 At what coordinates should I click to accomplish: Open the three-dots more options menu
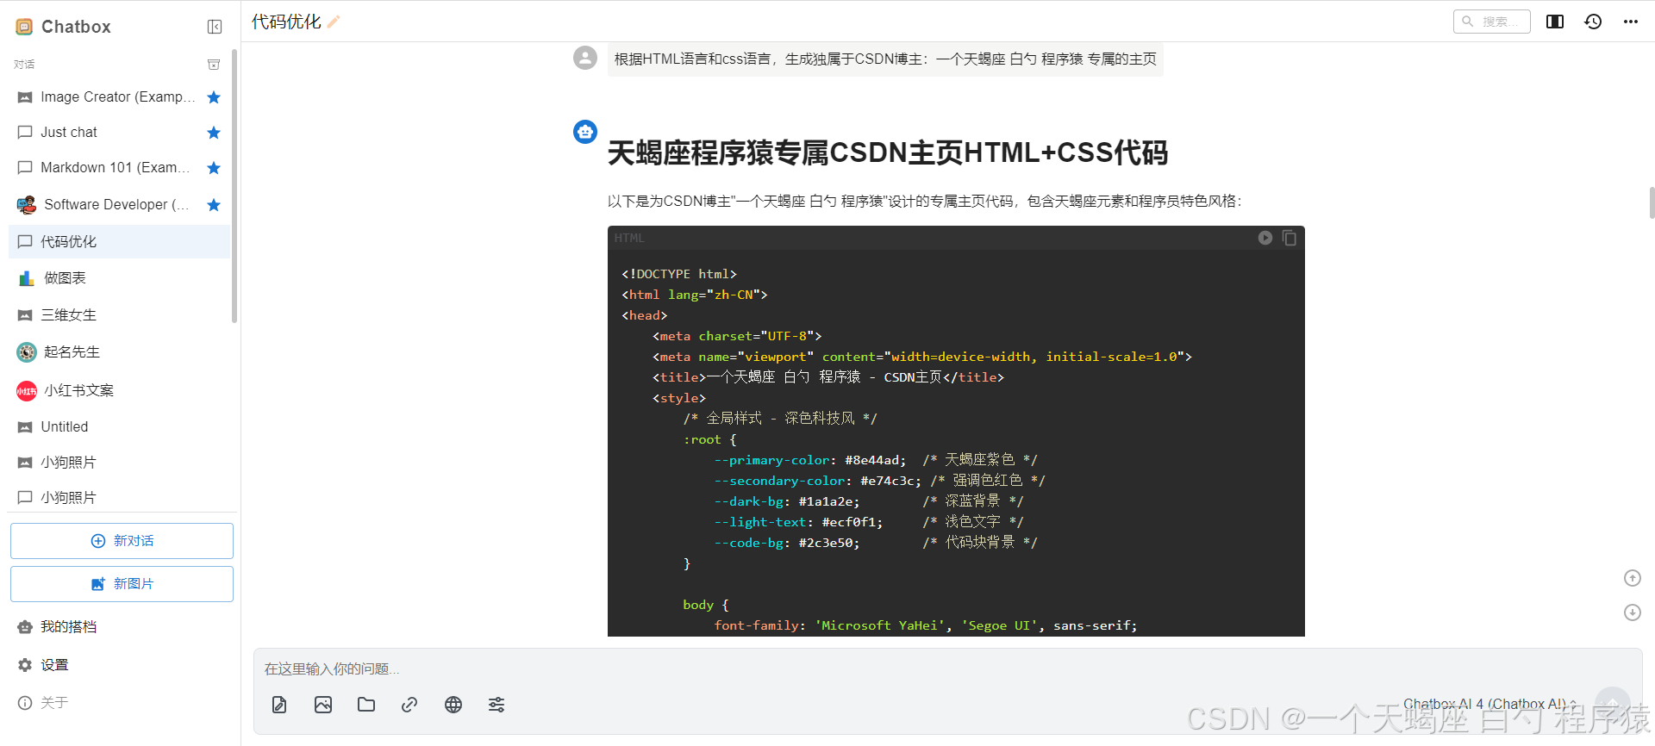[1631, 22]
